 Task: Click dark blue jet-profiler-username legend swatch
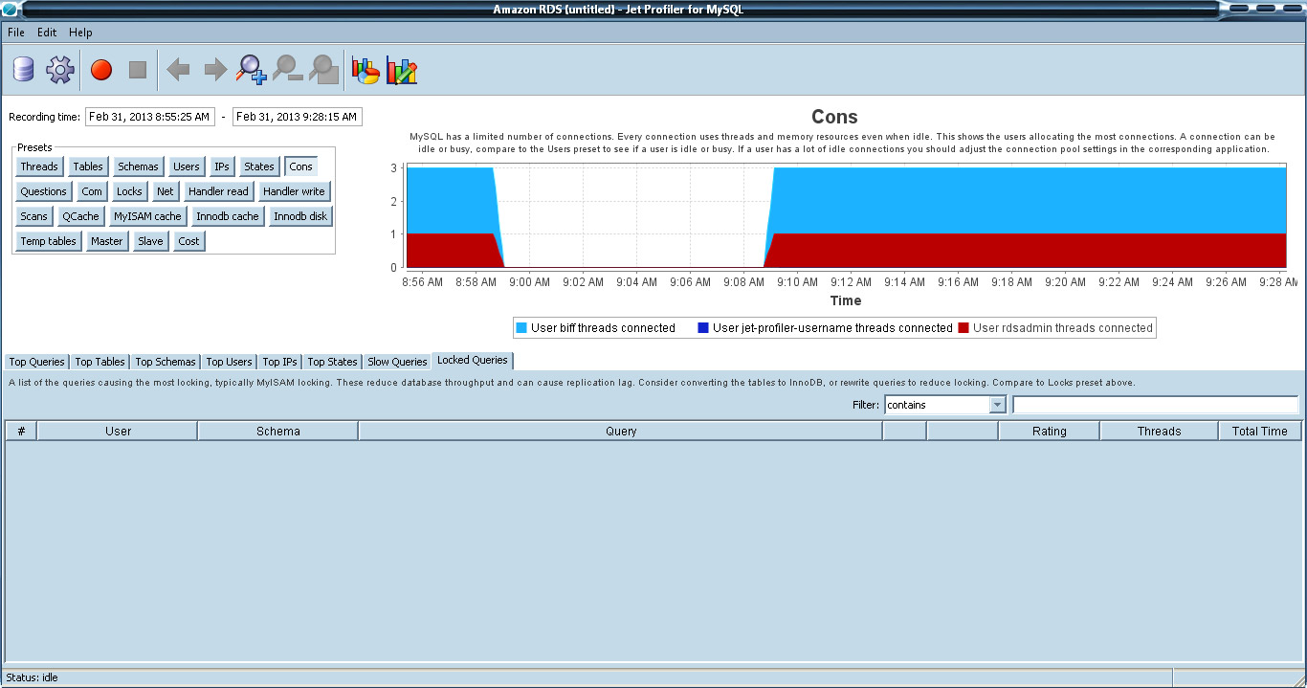703,328
